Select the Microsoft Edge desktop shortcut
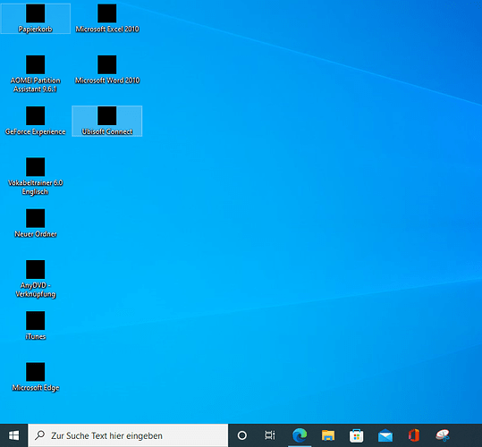The image size is (482, 447). pos(36,377)
